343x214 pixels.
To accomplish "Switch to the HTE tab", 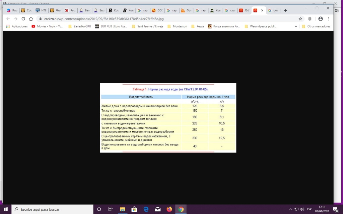I will click(x=41, y=10).
